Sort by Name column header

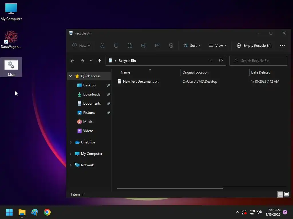[125, 72]
